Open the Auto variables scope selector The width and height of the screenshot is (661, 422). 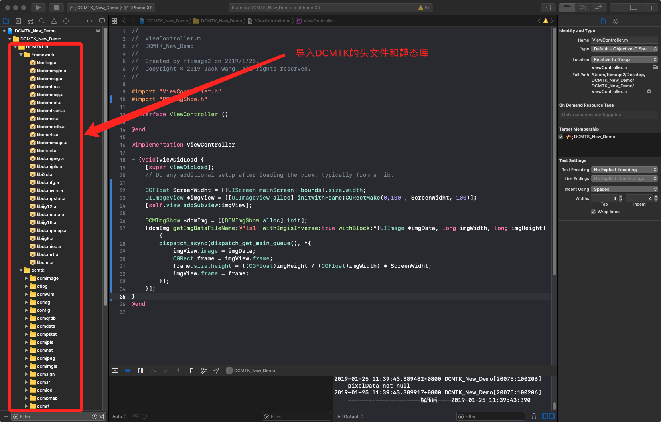click(x=120, y=416)
